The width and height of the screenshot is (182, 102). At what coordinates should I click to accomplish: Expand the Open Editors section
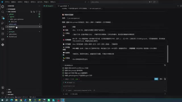pos(11,9)
